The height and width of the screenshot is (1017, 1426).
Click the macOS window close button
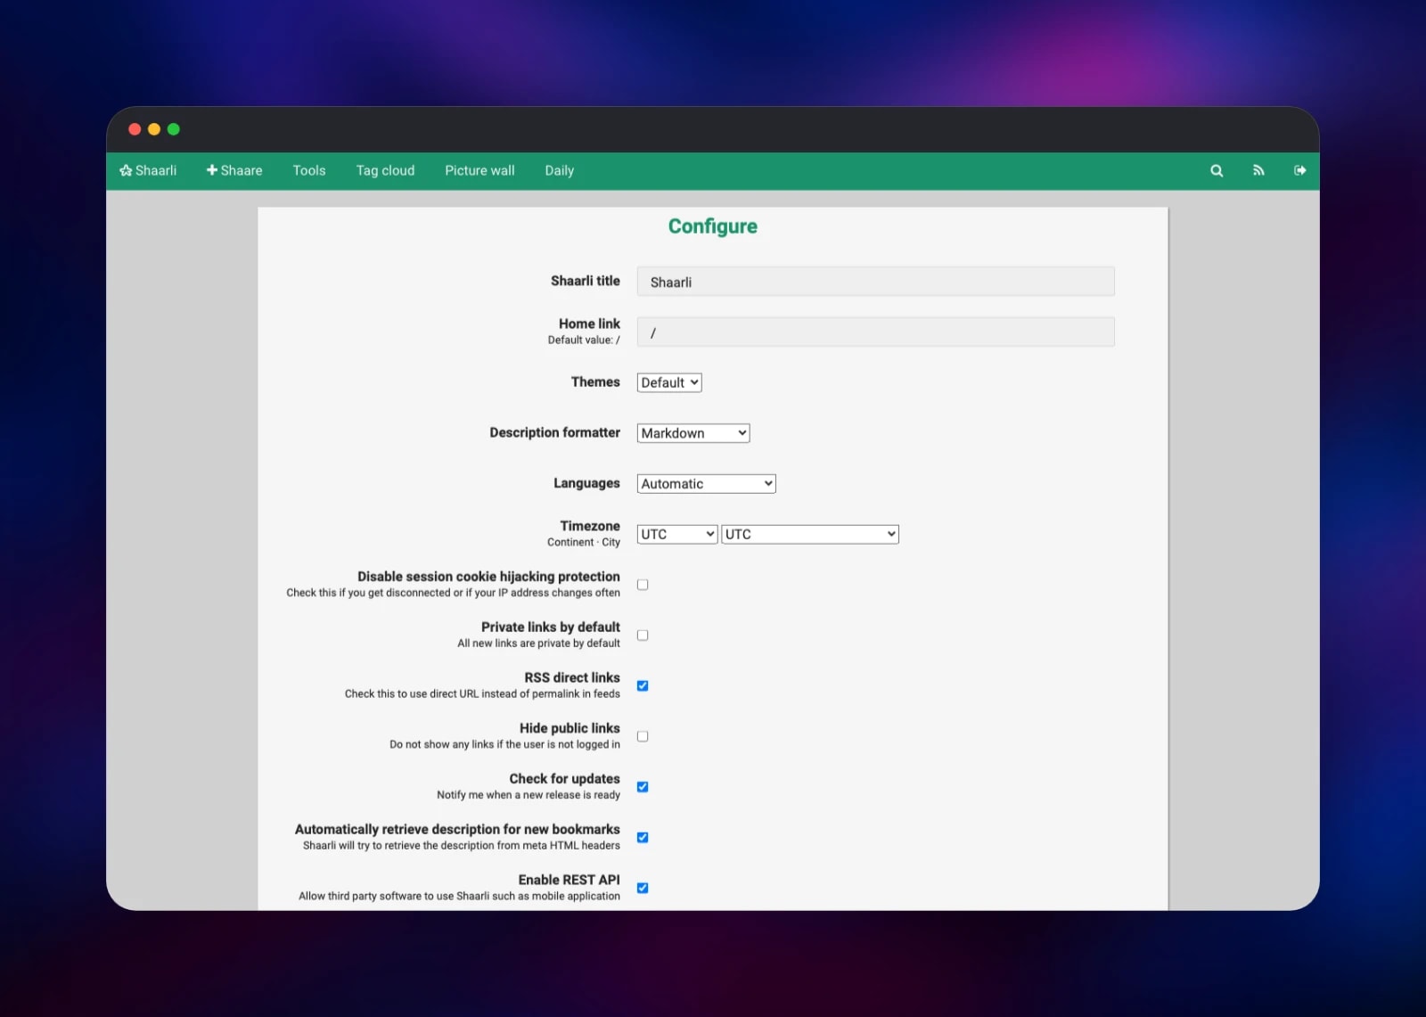[135, 129]
